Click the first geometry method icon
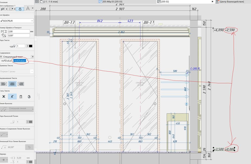Screen dimensions: 251x164 [3, 9]
